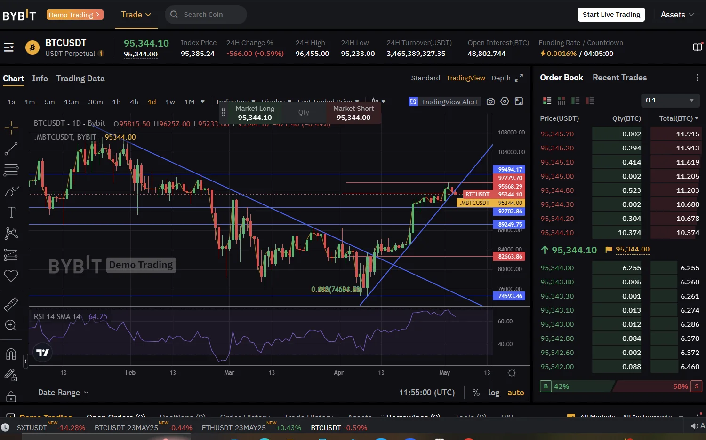Set chart interval to 4h

click(134, 102)
